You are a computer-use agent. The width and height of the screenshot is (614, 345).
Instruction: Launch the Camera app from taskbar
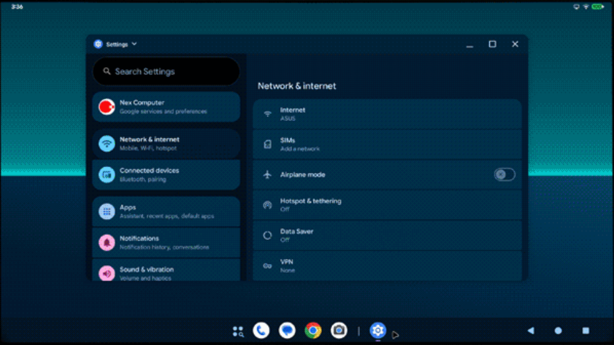click(x=339, y=330)
